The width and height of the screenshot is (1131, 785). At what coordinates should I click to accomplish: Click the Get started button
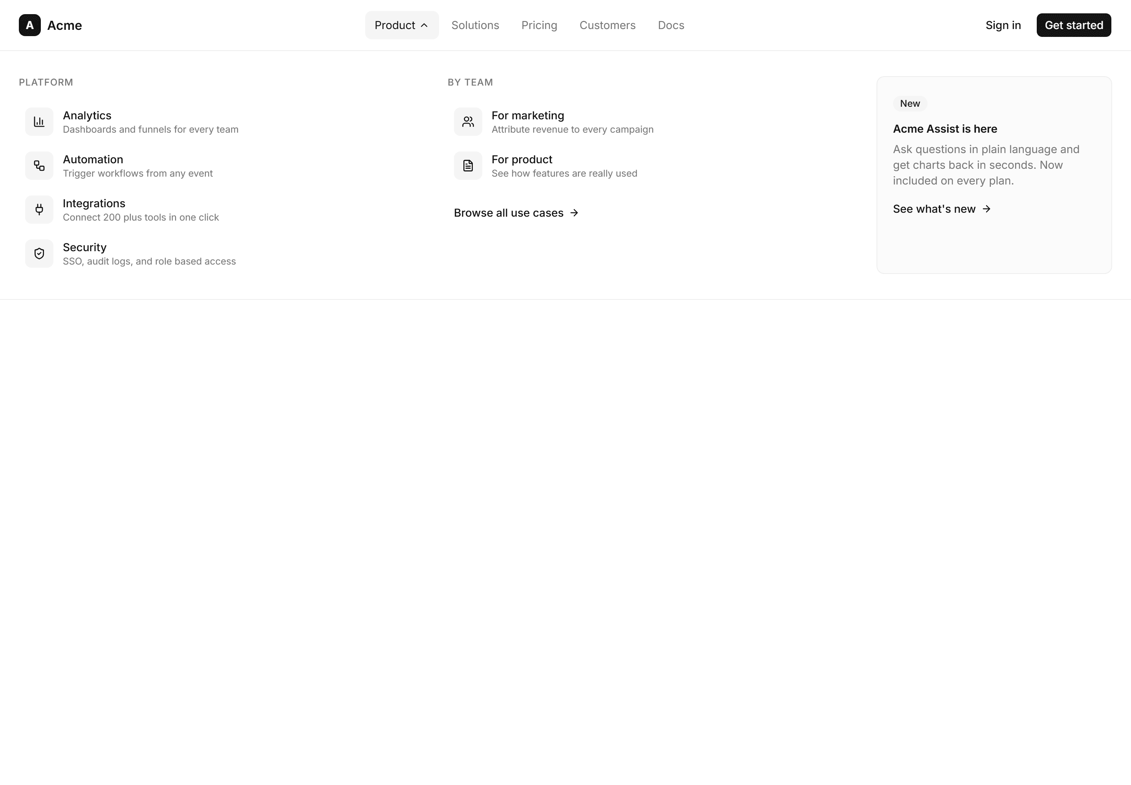pyautogui.click(x=1073, y=25)
